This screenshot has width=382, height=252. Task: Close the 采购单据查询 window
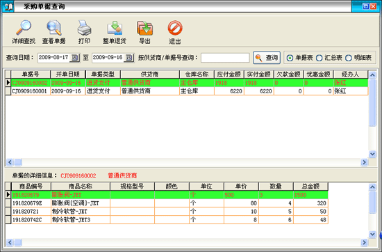click(373, 6)
